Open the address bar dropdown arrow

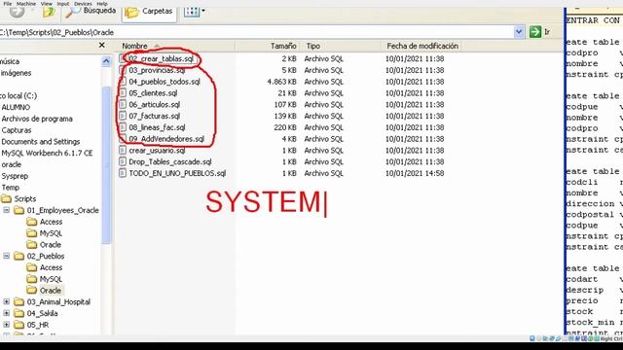pyautogui.click(x=519, y=32)
